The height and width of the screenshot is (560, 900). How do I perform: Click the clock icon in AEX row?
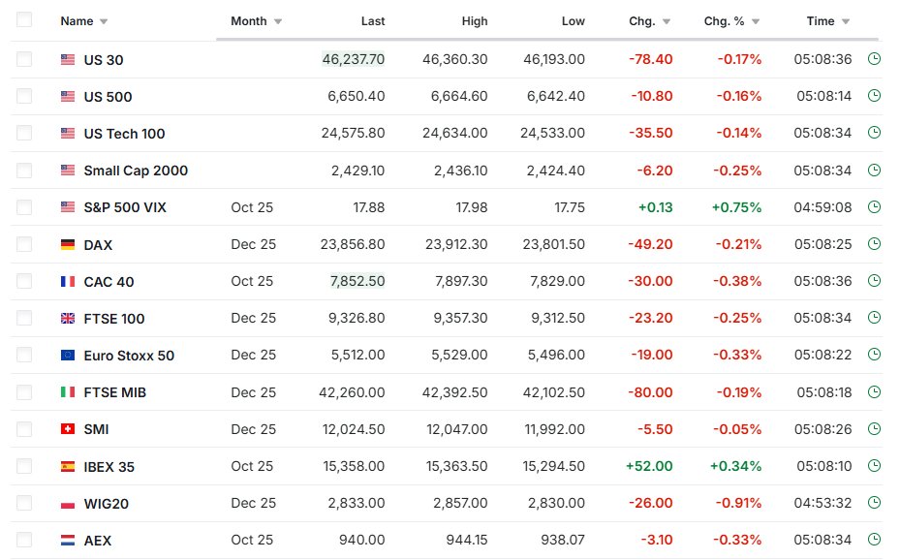point(874,540)
